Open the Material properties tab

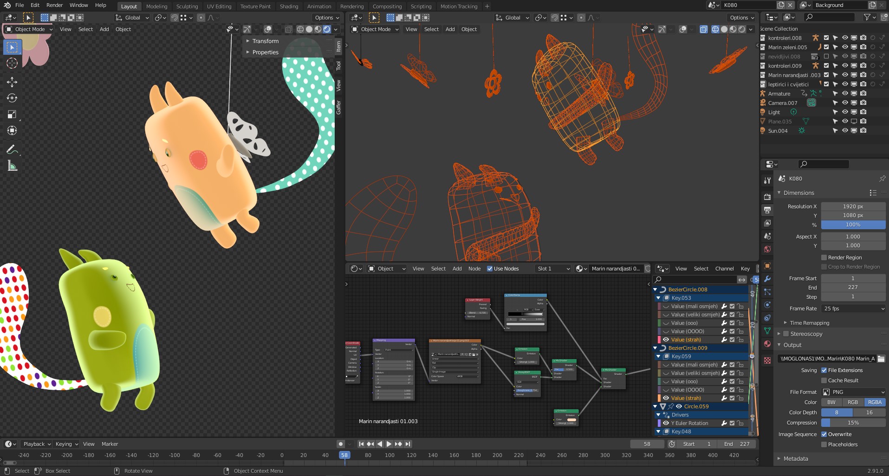click(x=767, y=344)
